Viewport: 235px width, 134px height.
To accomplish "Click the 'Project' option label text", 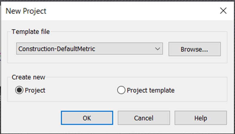I will [35, 91].
